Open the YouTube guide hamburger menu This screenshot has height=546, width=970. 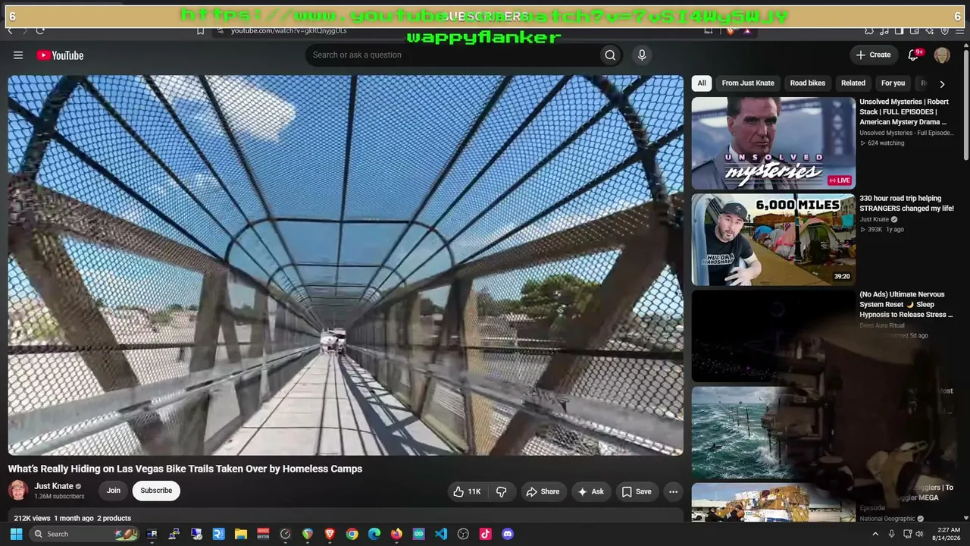[x=18, y=55]
